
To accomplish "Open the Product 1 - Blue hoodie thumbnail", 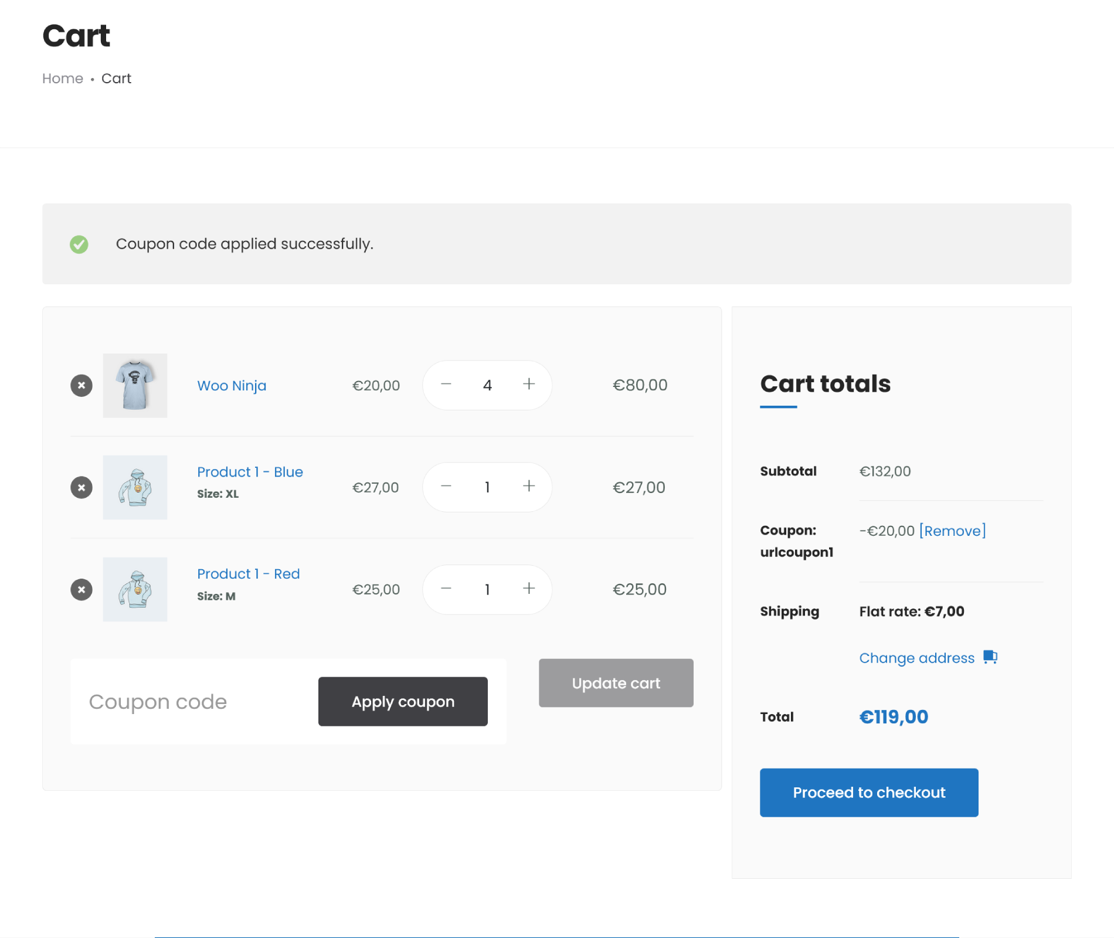I will (135, 488).
